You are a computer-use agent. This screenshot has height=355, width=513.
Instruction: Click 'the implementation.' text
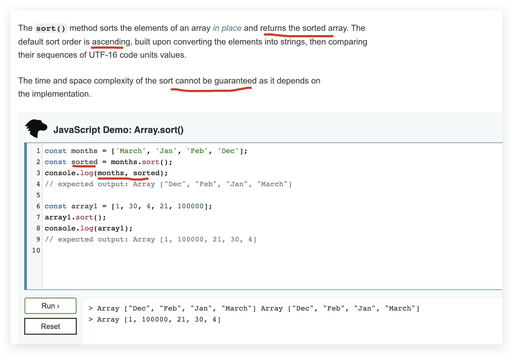coord(54,94)
